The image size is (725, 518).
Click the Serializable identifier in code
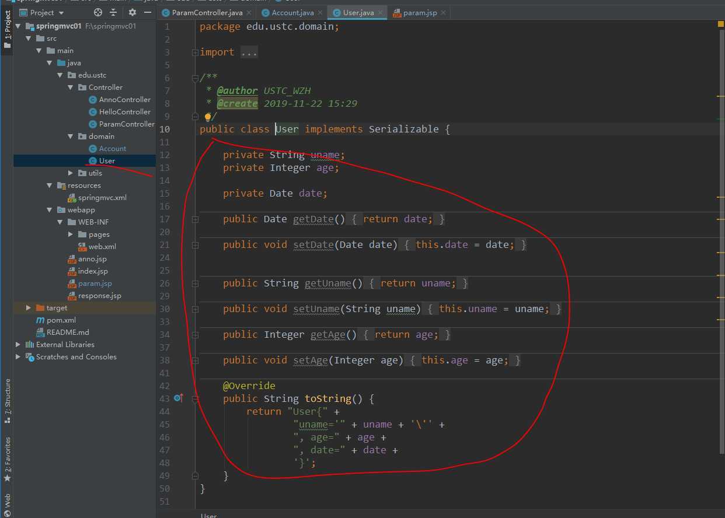[x=403, y=129]
